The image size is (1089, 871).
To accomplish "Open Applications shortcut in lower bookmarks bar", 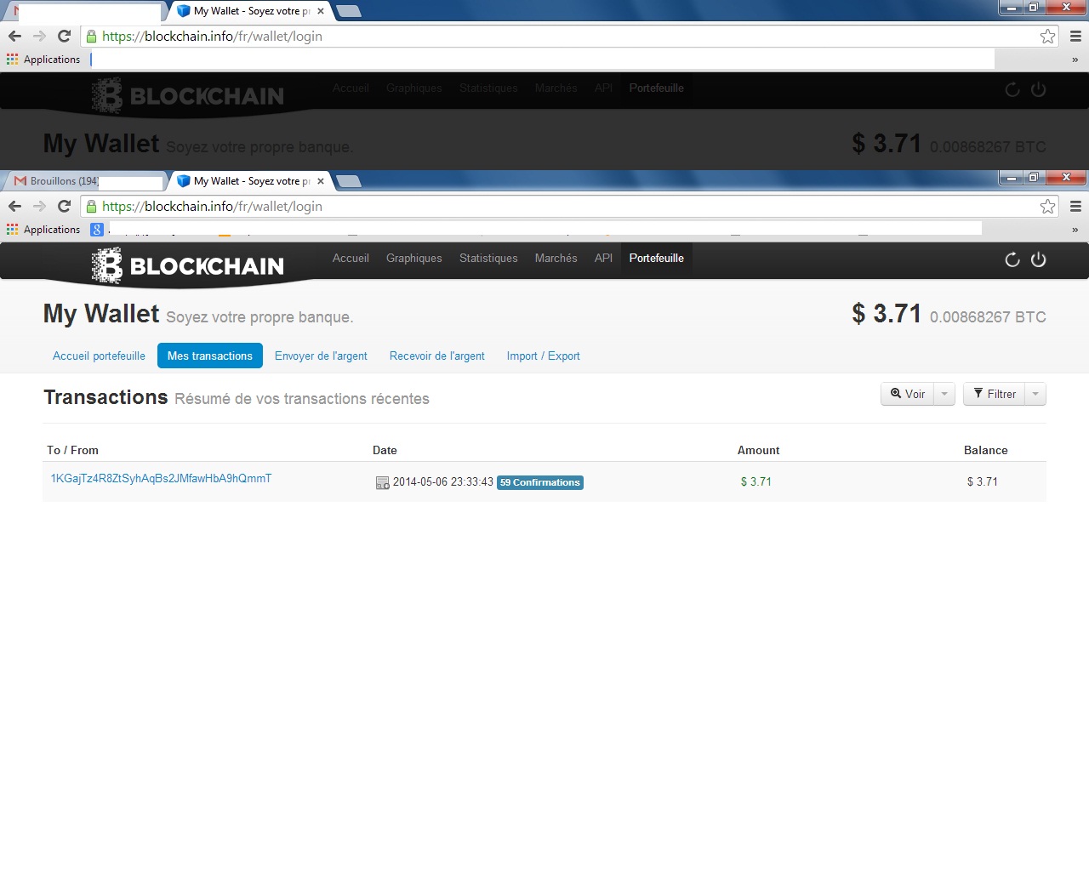I will coord(43,229).
